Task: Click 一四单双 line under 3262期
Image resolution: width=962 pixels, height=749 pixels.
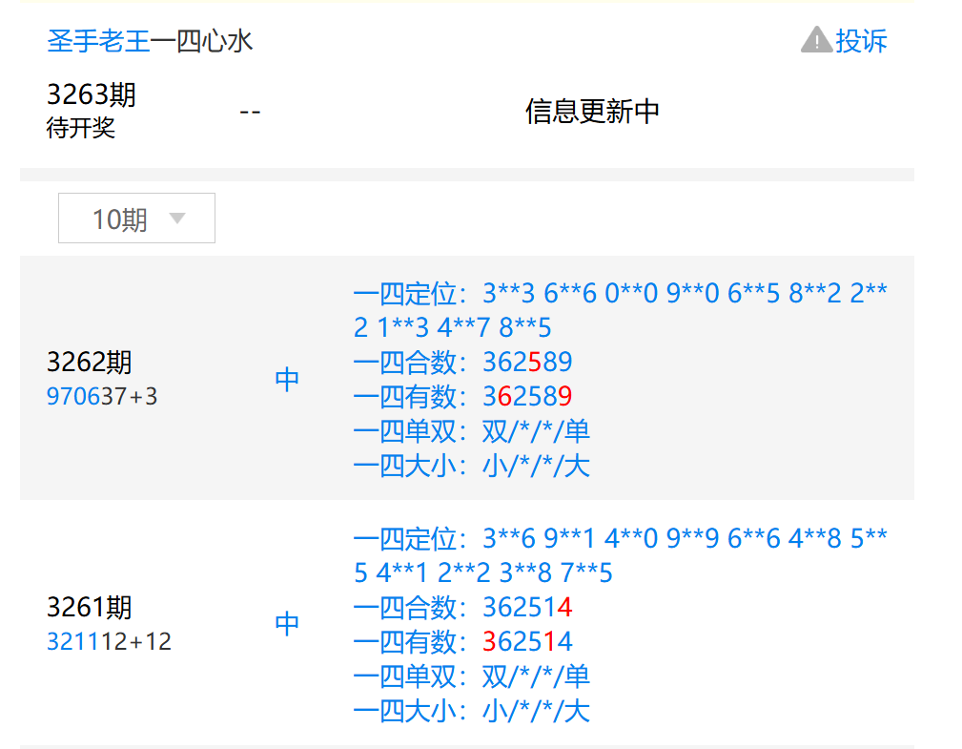Action: (471, 431)
